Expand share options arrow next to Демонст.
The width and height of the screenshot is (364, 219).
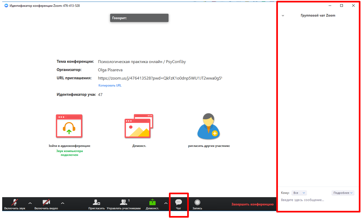166,203
